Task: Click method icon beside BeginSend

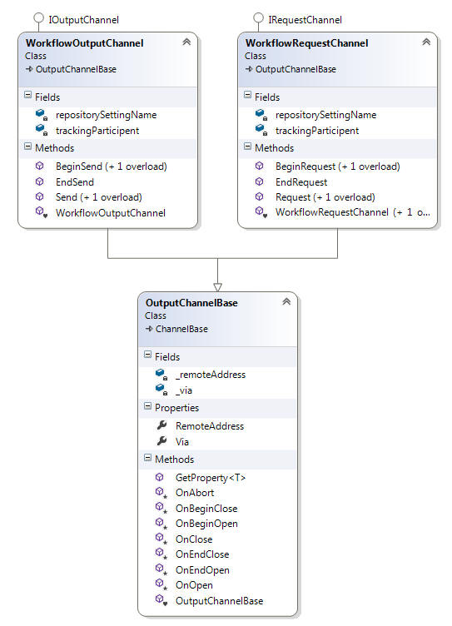Action: click(39, 166)
